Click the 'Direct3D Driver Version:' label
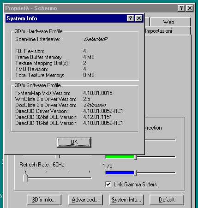The image size is (198, 208). [42, 111]
